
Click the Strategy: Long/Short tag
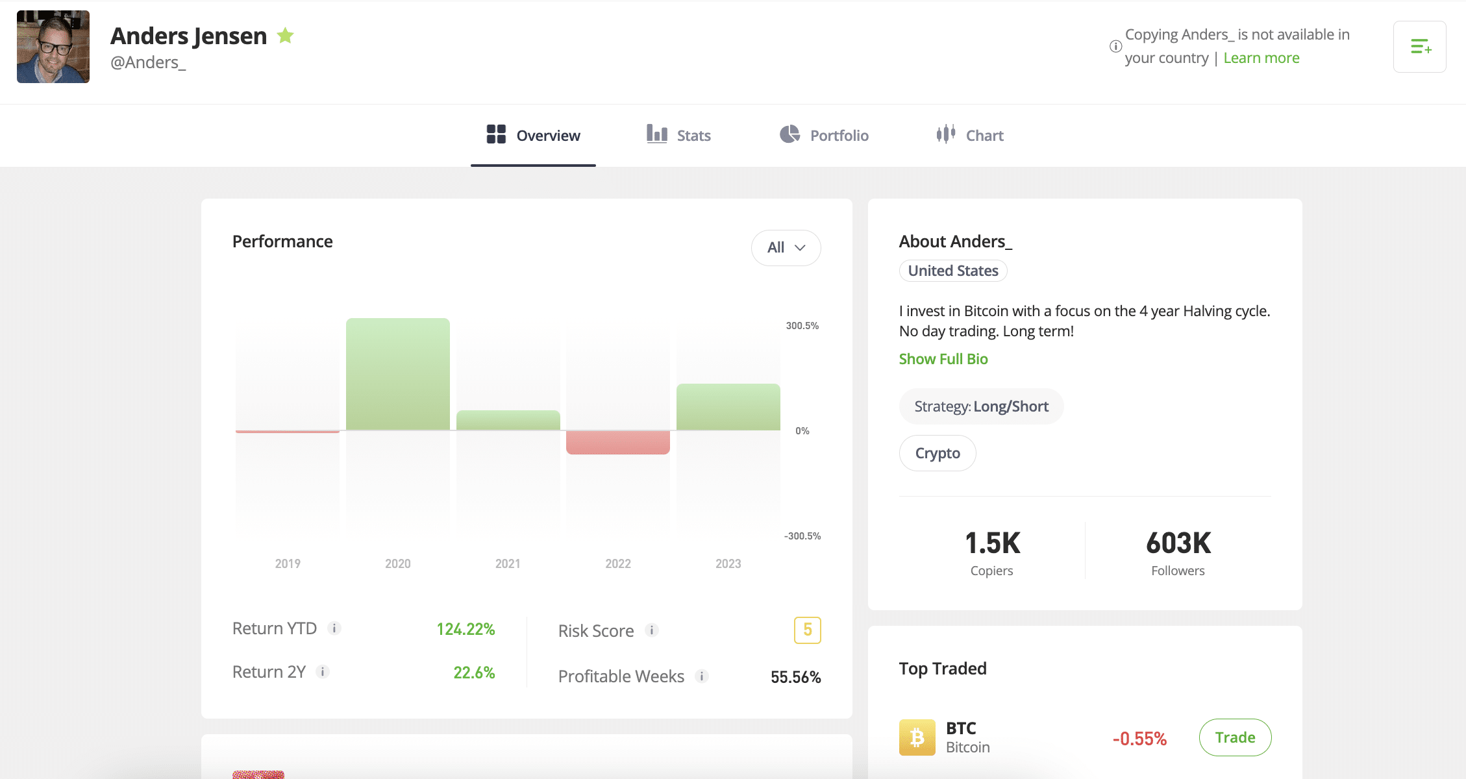pyautogui.click(x=981, y=406)
